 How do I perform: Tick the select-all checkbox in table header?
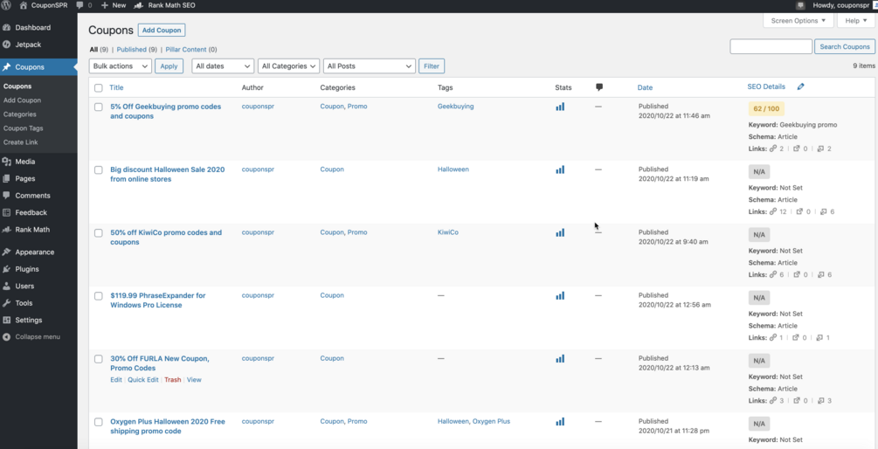[99, 88]
